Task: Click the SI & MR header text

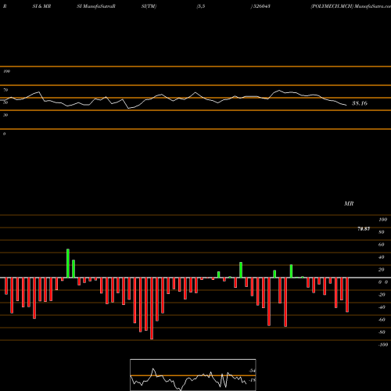Action: [41, 6]
